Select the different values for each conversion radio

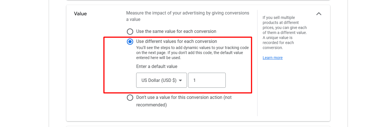130,42
